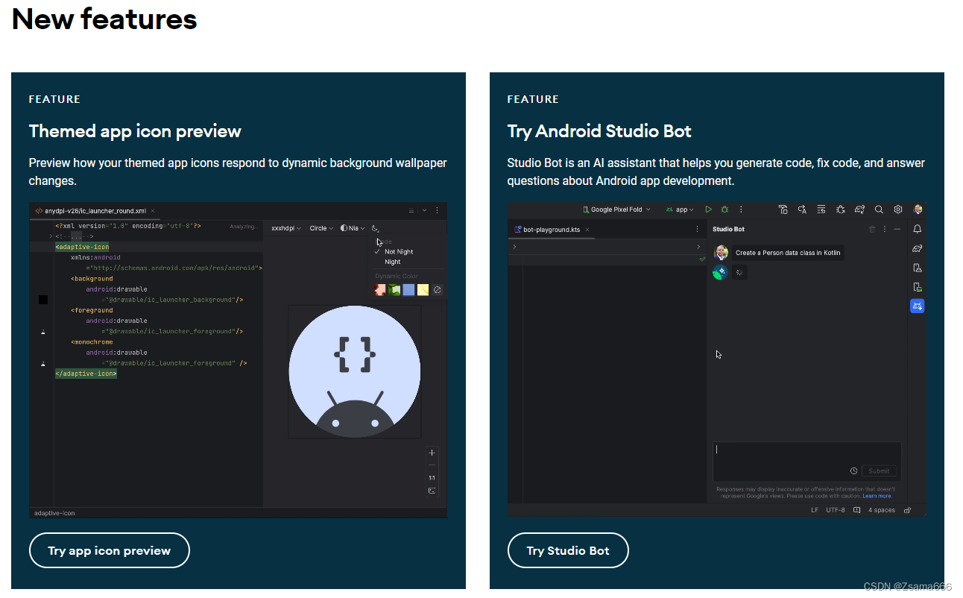Image resolution: width=963 pixels, height=598 pixels.
Task: Open the app run configuration dropdown
Action: point(679,210)
